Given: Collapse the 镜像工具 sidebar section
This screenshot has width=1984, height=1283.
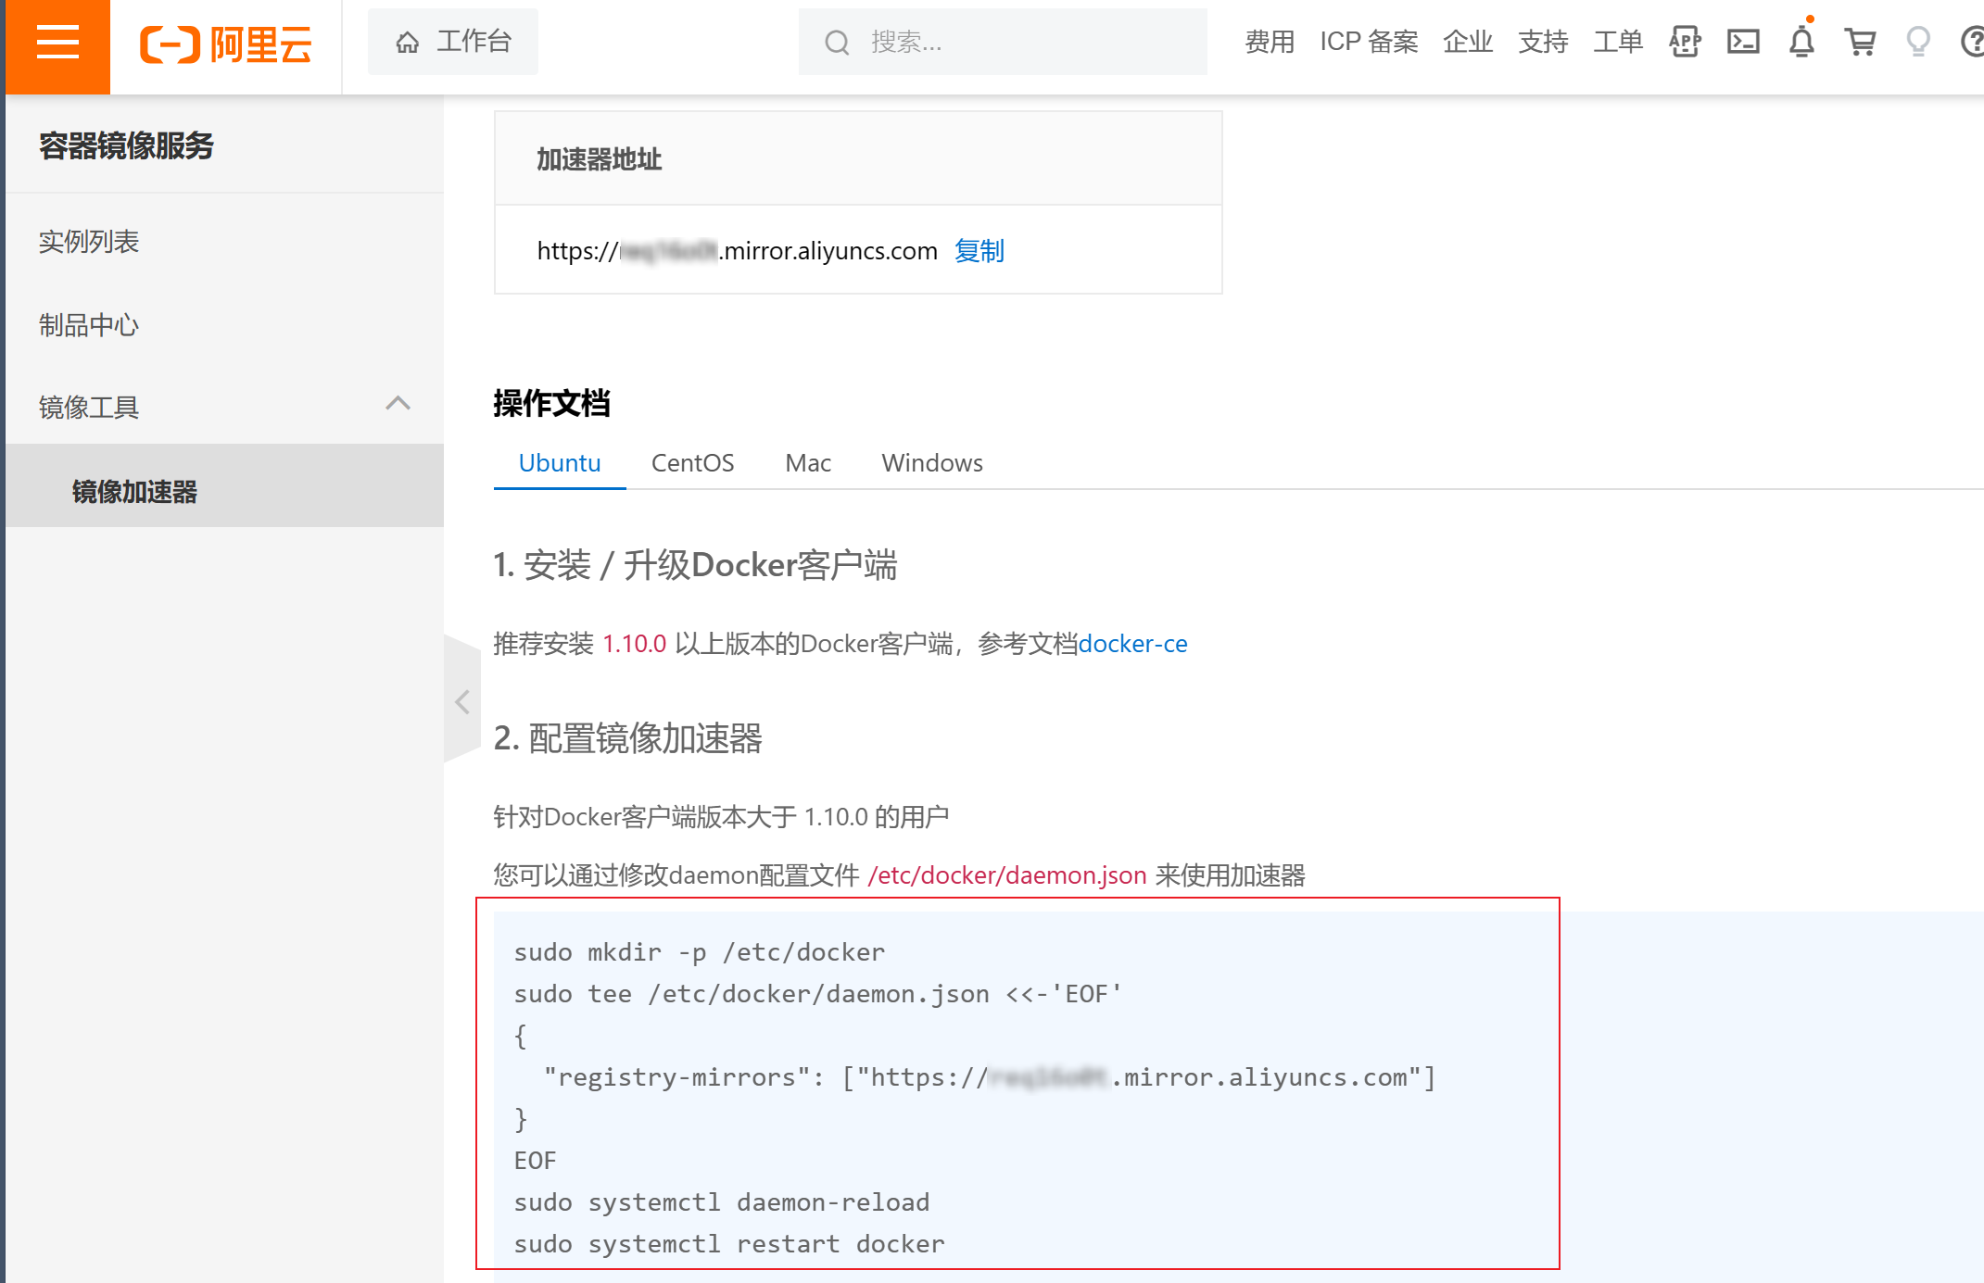Looking at the screenshot, I should [398, 404].
